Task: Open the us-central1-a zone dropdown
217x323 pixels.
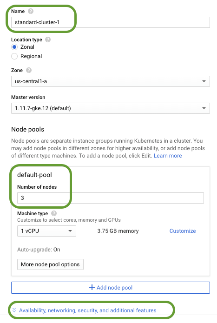Action: [x=111, y=81]
